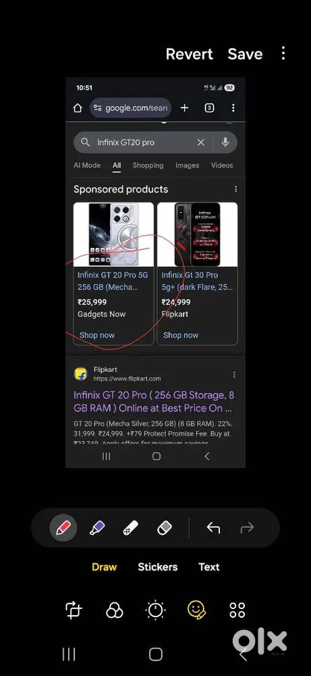Open more tools grid icon
This screenshot has height=676, width=311.
(237, 610)
